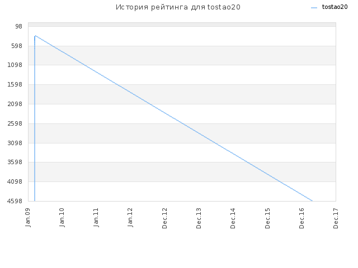Viewport: 358px width, 268px height.
Task: Click the 598 y-axis label
Action: (x=17, y=46)
